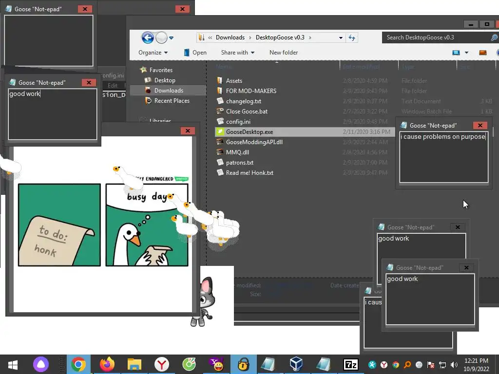Click DesktopGoose v0.3 in the address breadcrumb
Screen dimensions: 499x374
coord(280,37)
